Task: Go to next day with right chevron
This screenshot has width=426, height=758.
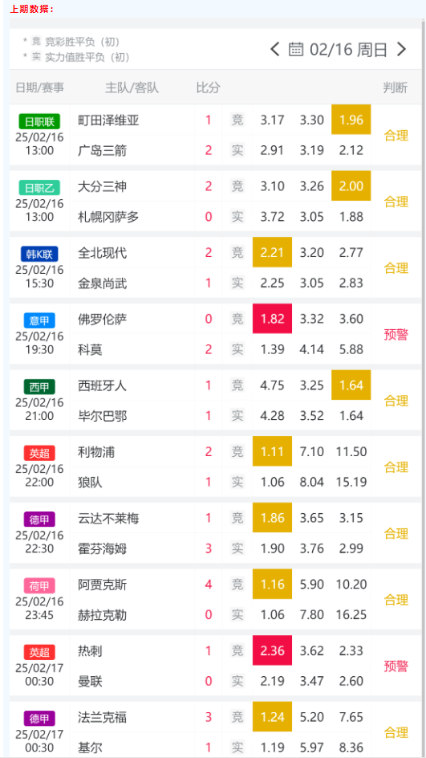Action: coord(401,49)
